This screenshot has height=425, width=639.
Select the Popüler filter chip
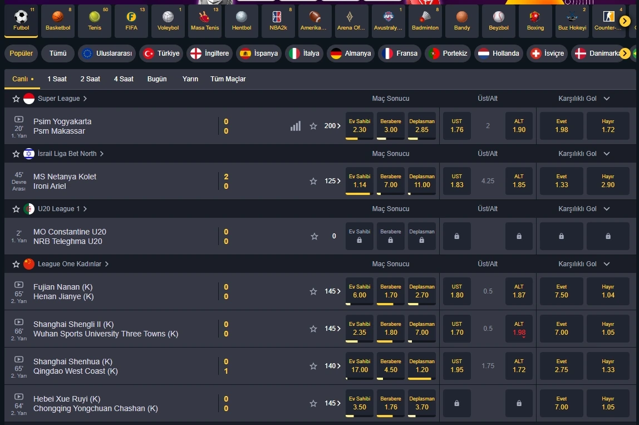(21, 53)
